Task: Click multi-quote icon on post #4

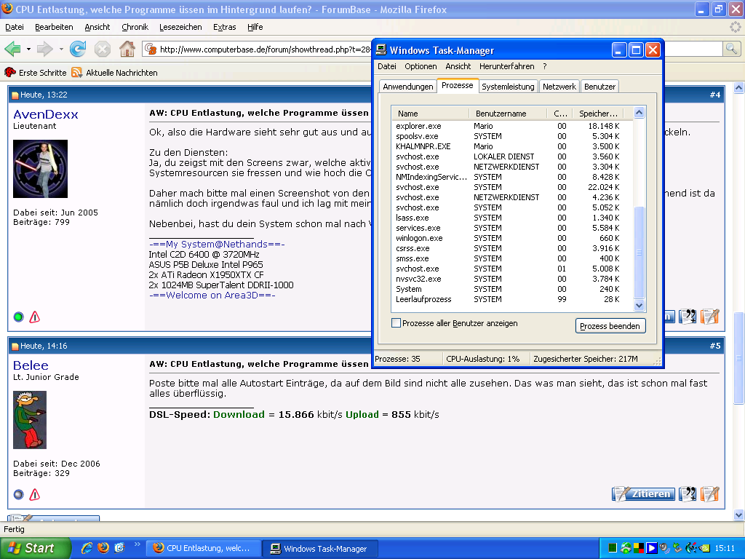Action: click(x=688, y=317)
